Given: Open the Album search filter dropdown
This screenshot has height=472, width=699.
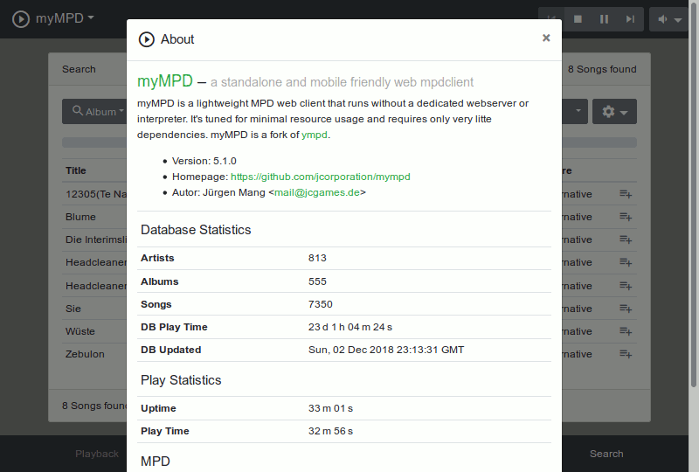Looking at the screenshot, I should (x=94, y=112).
